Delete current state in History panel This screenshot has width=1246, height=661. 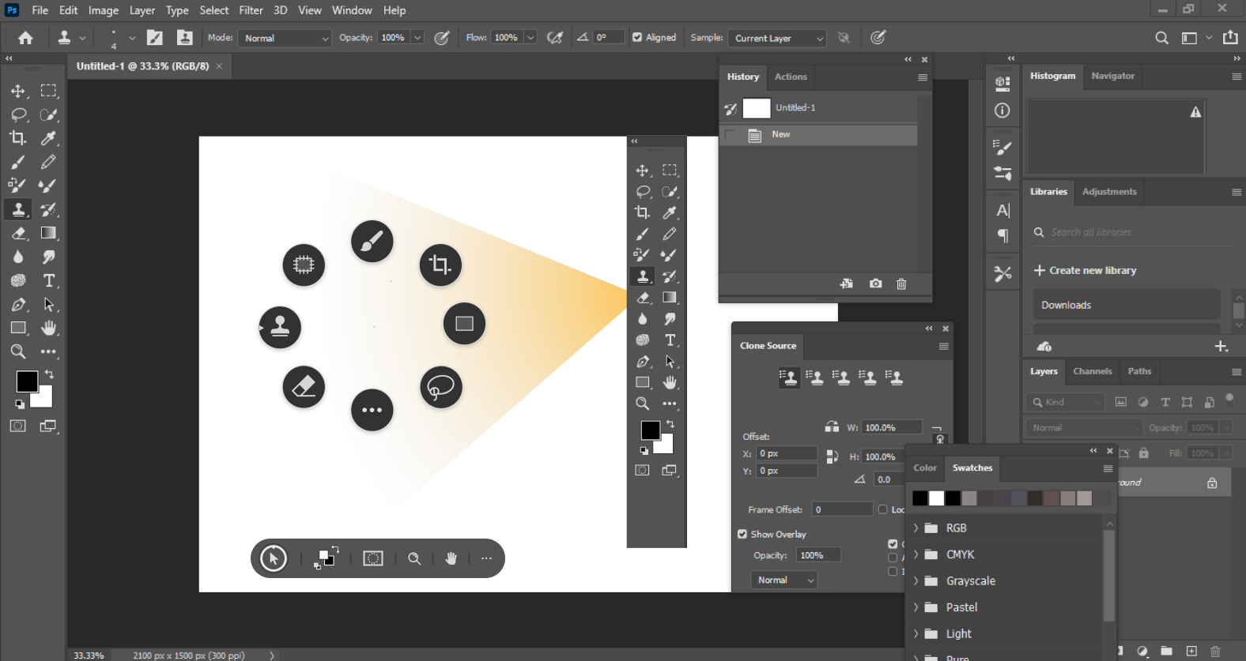901,284
